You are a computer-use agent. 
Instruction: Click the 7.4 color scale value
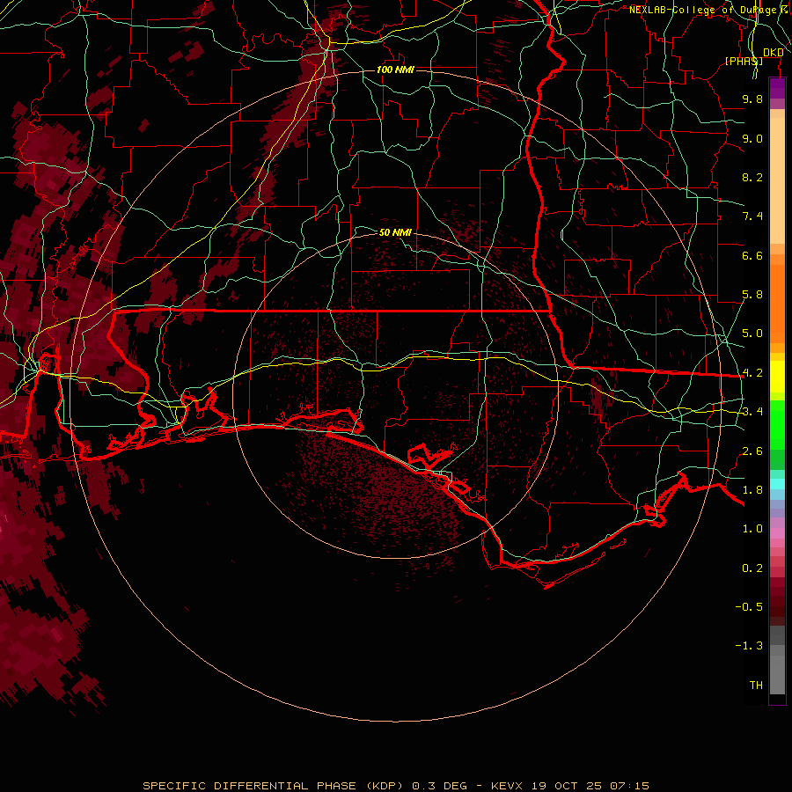752,216
